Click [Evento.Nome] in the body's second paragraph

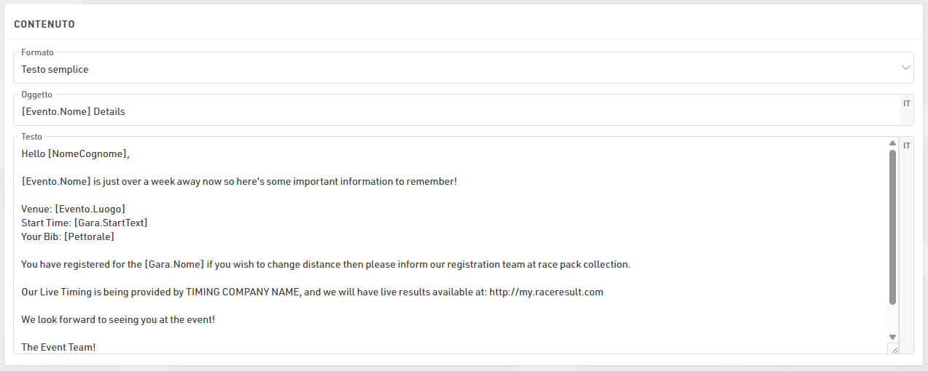56,181
